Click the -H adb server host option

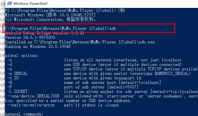click(x=85, y=82)
